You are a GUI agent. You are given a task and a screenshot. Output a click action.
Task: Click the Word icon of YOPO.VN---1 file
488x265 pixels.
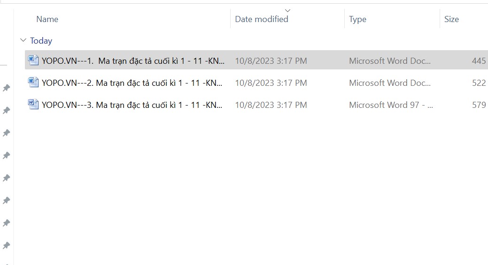point(33,60)
